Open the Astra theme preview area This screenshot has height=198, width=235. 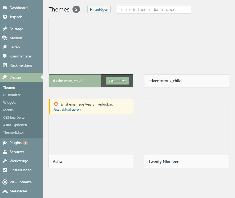click(x=91, y=135)
